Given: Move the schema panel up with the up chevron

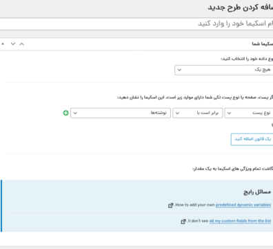Looking at the screenshot, I should [21, 44].
